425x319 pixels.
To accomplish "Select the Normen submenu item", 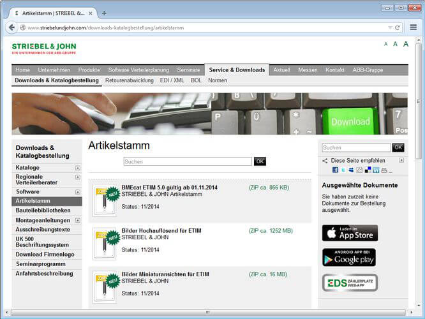I will pos(218,80).
